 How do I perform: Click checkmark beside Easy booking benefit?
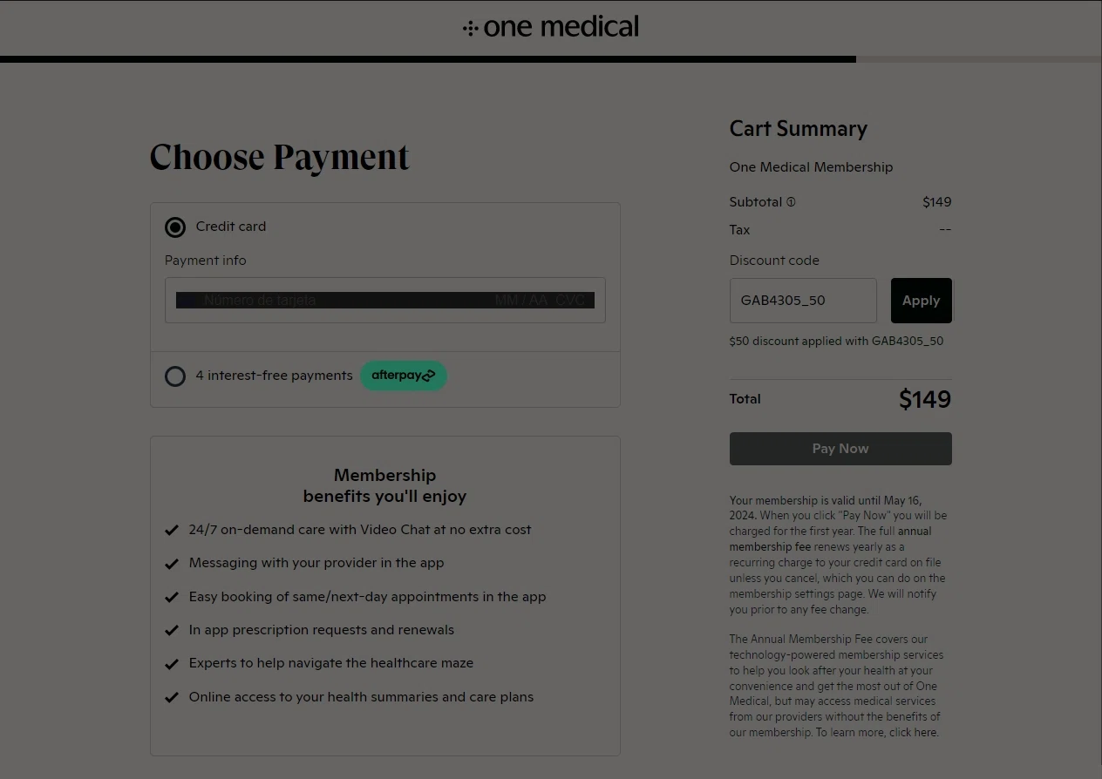point(172,597)
